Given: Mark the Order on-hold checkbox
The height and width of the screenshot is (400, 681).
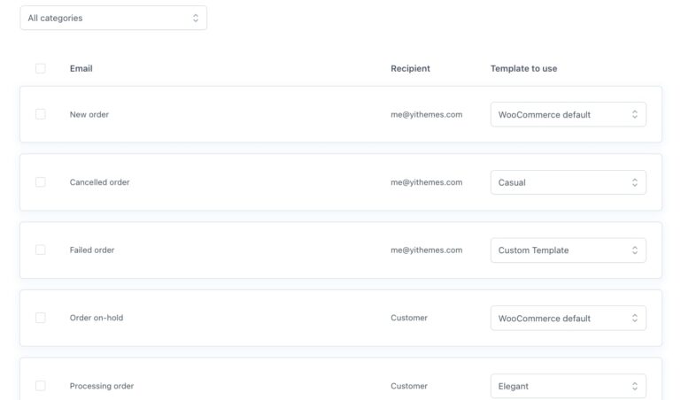Looking at the screenshot, I should coord(41,318).
